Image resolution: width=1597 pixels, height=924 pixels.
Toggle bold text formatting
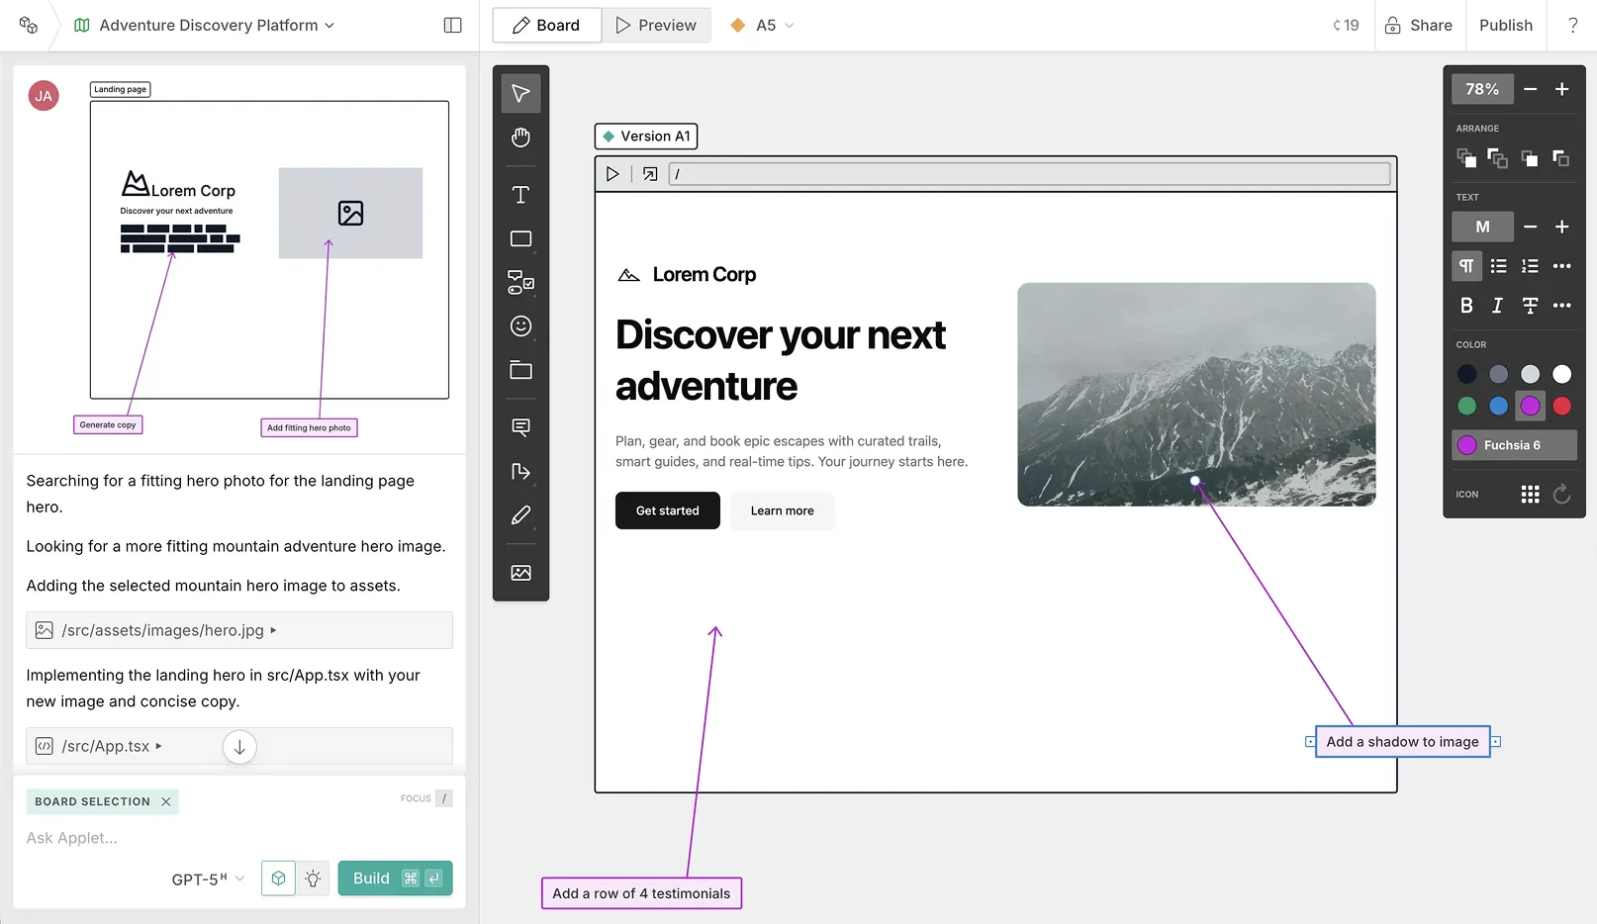(1466, 306)
